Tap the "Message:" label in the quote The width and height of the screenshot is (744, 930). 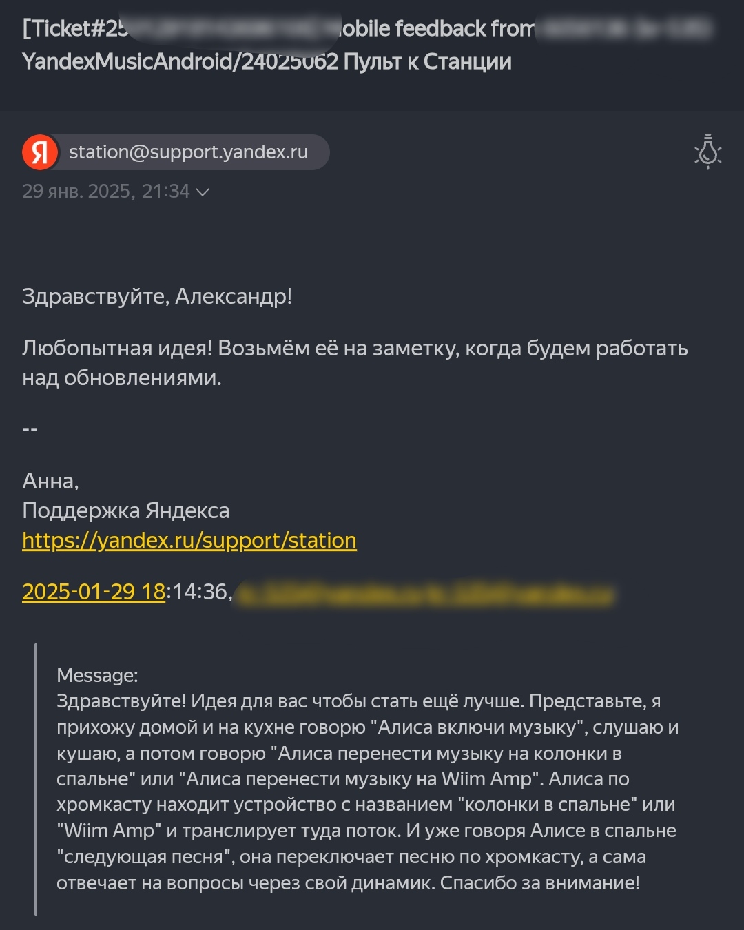click(97, 675)
